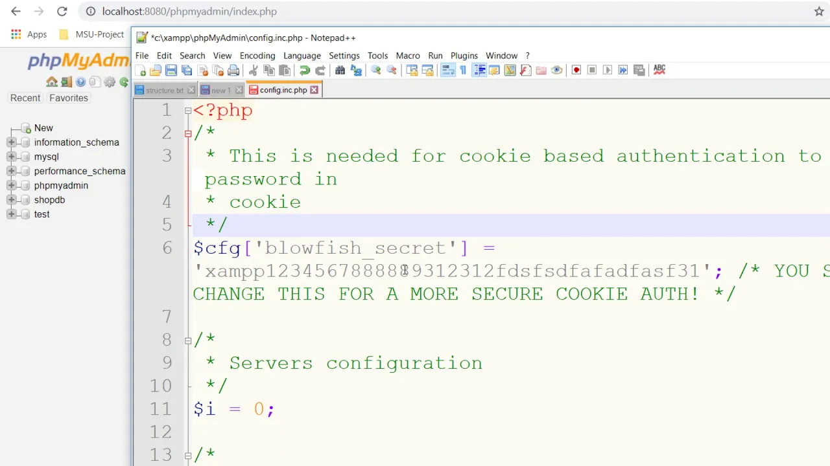830x466 pixels.
Task: Save the current file using the toolbar
Action: (171, 70)
